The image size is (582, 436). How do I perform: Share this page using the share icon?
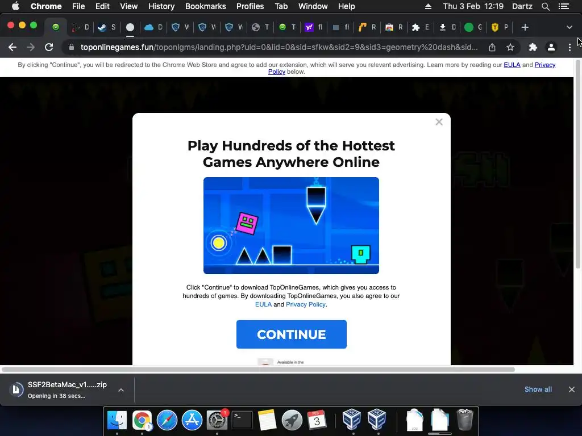point(492,48)
